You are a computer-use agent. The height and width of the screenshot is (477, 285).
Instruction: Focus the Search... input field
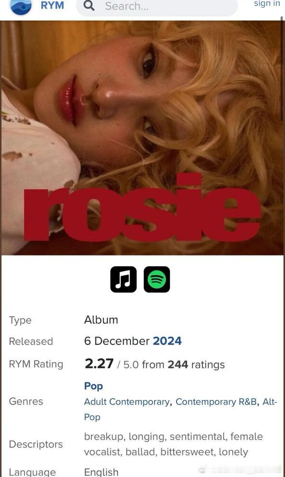click(157, 7)
